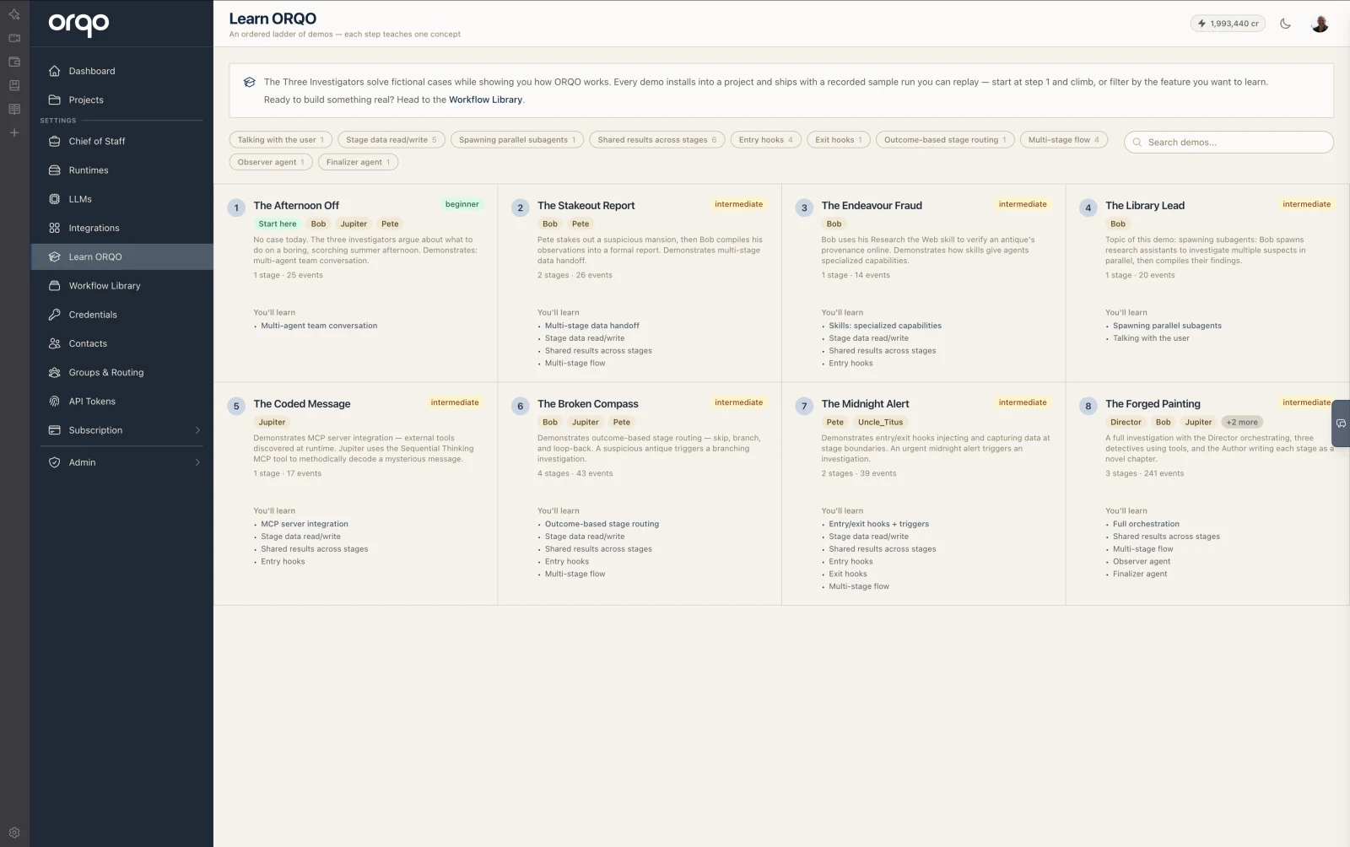Click the ORQO logo

[78, 24]
